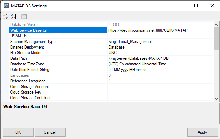
Task: Click the MATAP.DB Settings title bar icon
Action: click(x=6, y=6)
